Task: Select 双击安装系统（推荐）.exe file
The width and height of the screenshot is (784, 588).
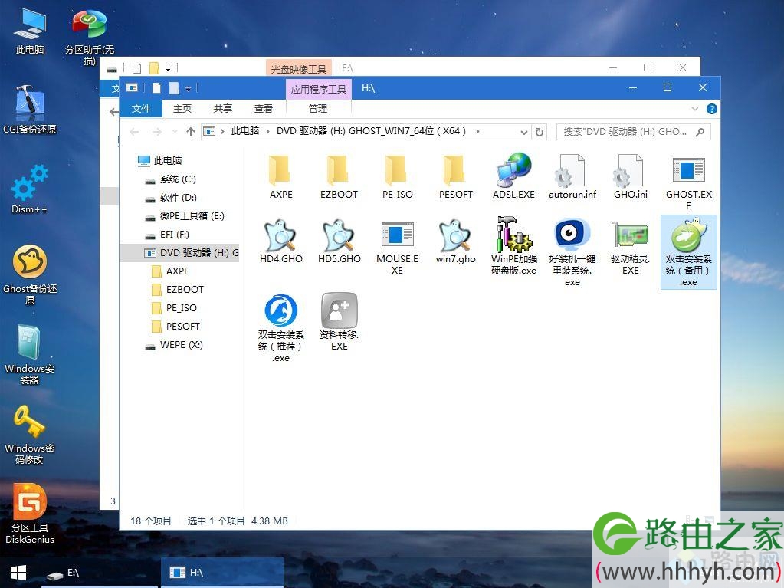Action: (281, 328)
